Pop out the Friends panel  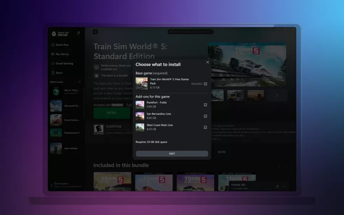point(277,186)
